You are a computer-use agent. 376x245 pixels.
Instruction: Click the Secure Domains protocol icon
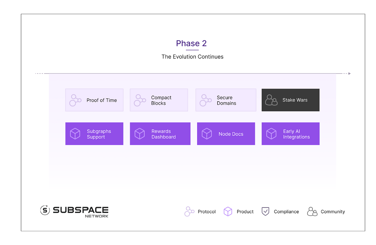(x=205, y=100)
